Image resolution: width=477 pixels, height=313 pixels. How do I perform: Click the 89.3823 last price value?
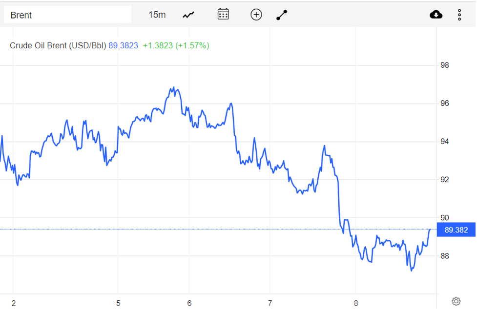tap(123, 45)
